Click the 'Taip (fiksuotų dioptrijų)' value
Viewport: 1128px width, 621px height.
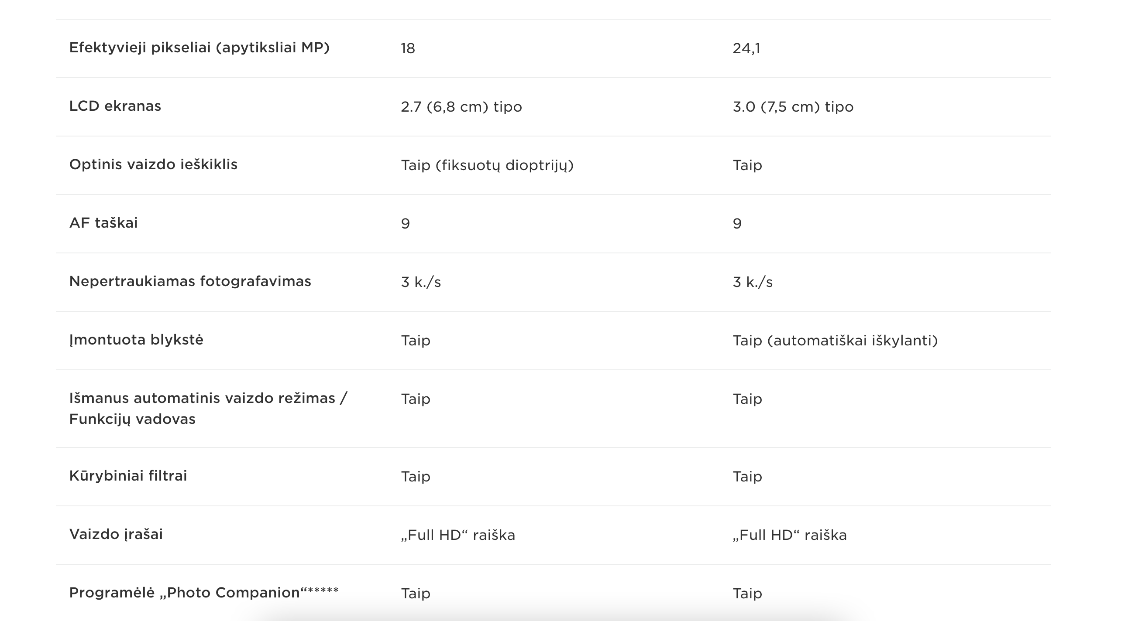coord(487,165)
